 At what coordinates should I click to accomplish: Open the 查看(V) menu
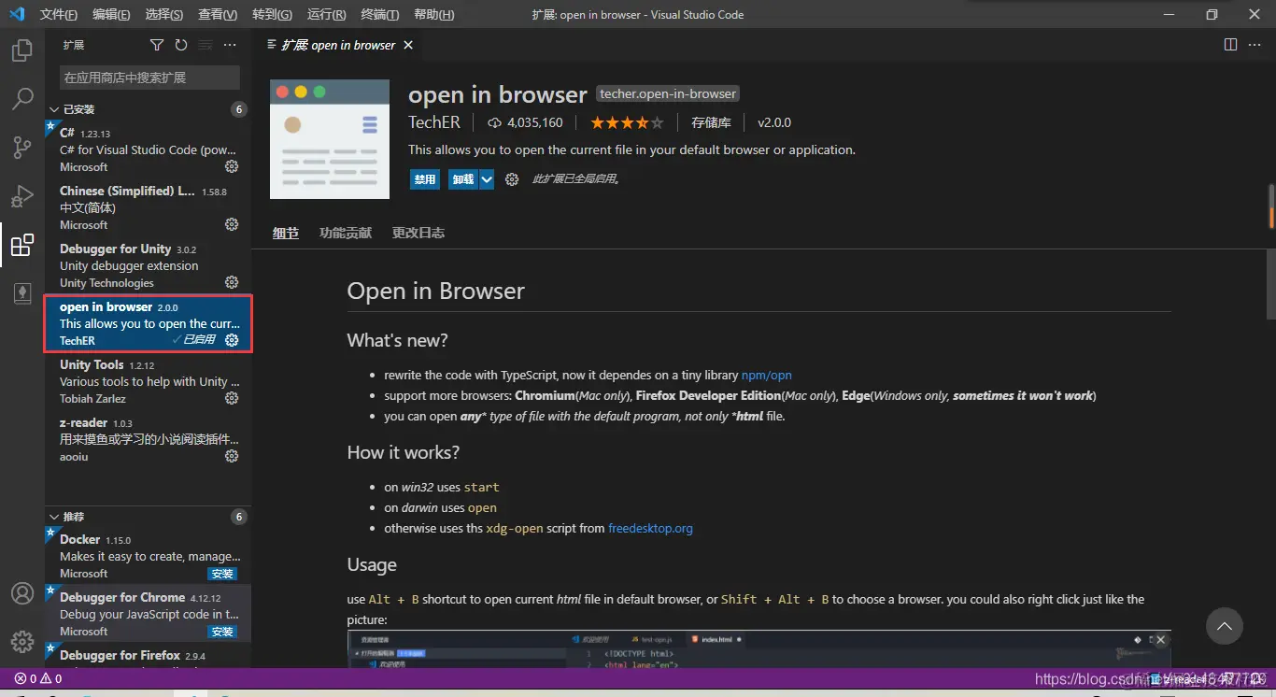coord(218,15)
